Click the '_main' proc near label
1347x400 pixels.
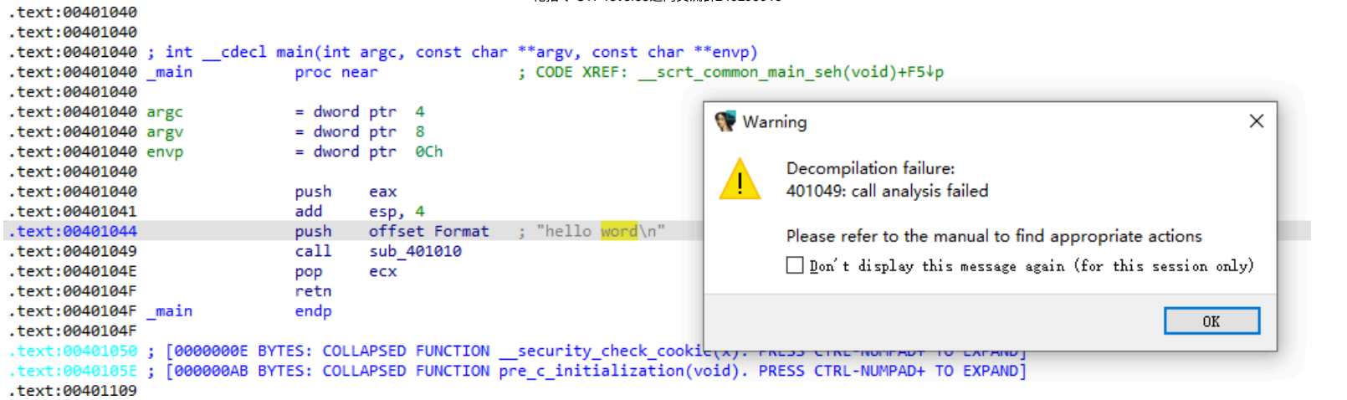(170, 72)
